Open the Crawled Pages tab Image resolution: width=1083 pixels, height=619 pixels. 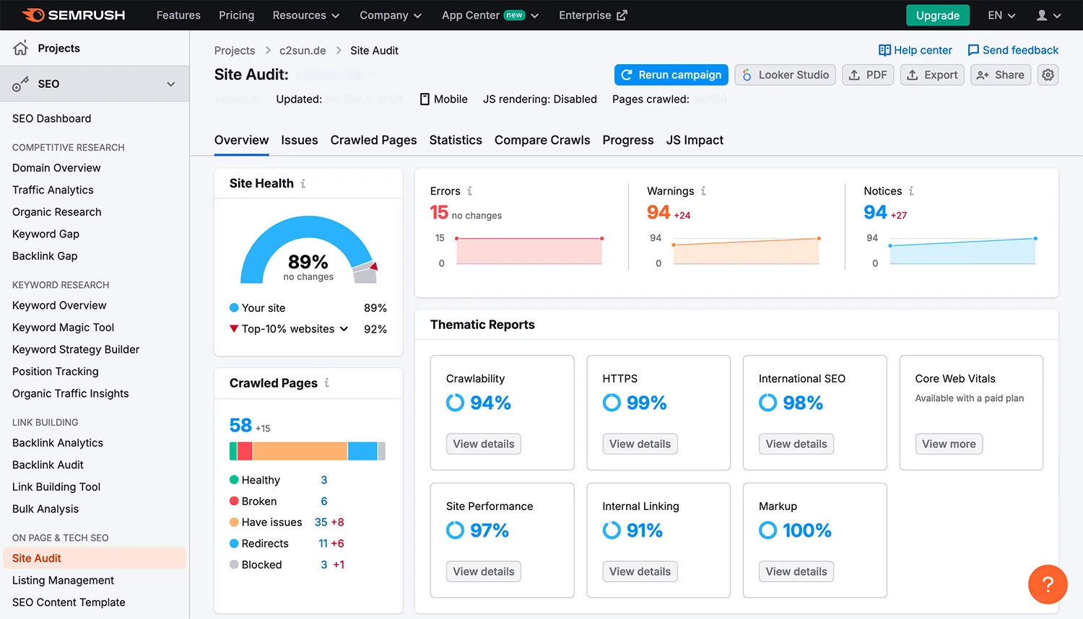click(x=373, y=140)
